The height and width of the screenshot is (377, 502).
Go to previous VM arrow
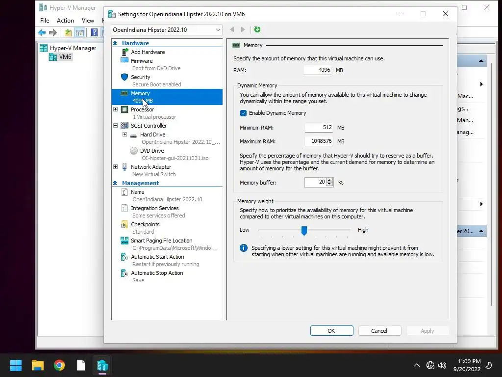[x=232, y=29]
